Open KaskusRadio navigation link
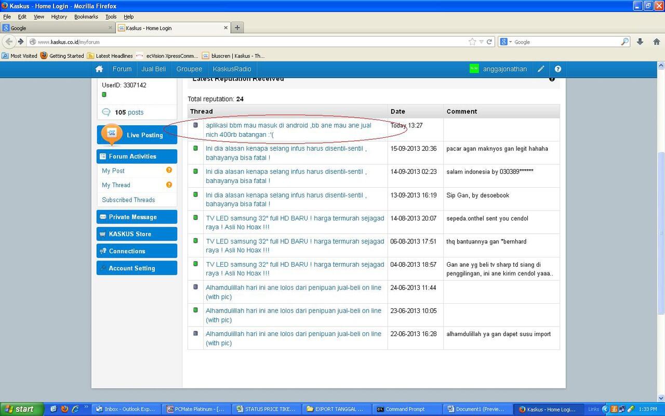This screenshot has height=416, width=665. pos(232,69)
